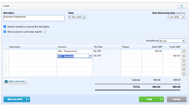190x107 pixels.
Task: Open the Post options dropdown arrow
Action: 162,99
